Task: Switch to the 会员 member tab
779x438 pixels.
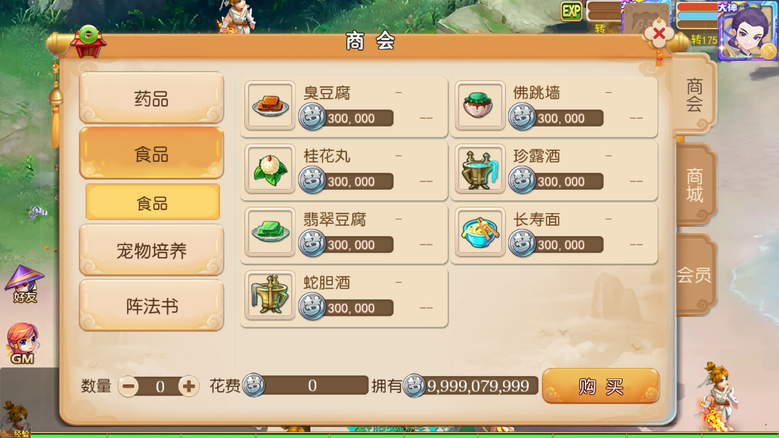Action: coord(695,275)
